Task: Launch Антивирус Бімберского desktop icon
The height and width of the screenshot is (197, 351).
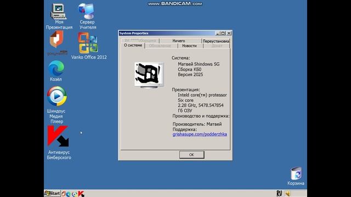Action: (x=59, y=142)
